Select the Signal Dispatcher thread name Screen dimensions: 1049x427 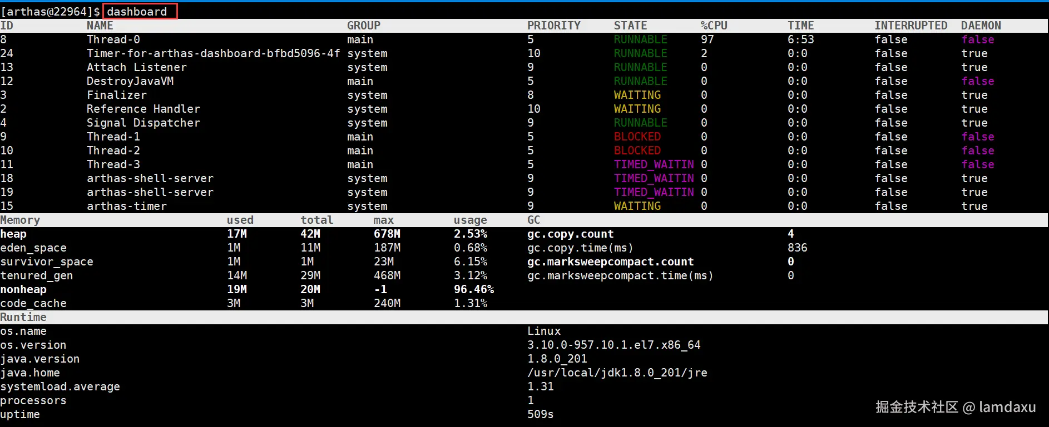(144, 123)
